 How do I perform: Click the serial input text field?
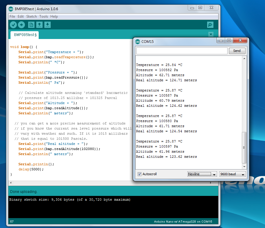182,51
